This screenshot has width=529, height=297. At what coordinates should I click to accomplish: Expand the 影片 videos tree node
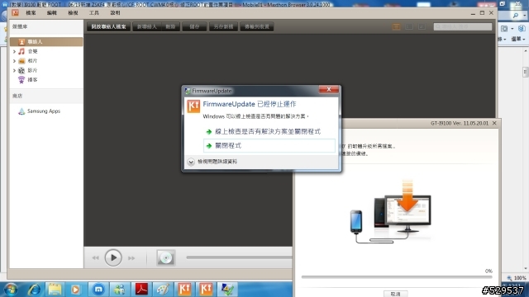pyautogui.click(x=14, y=70)
